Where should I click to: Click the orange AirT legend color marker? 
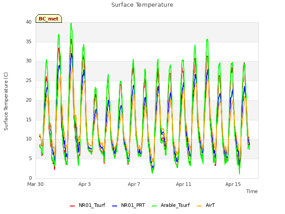pos(199,206)
